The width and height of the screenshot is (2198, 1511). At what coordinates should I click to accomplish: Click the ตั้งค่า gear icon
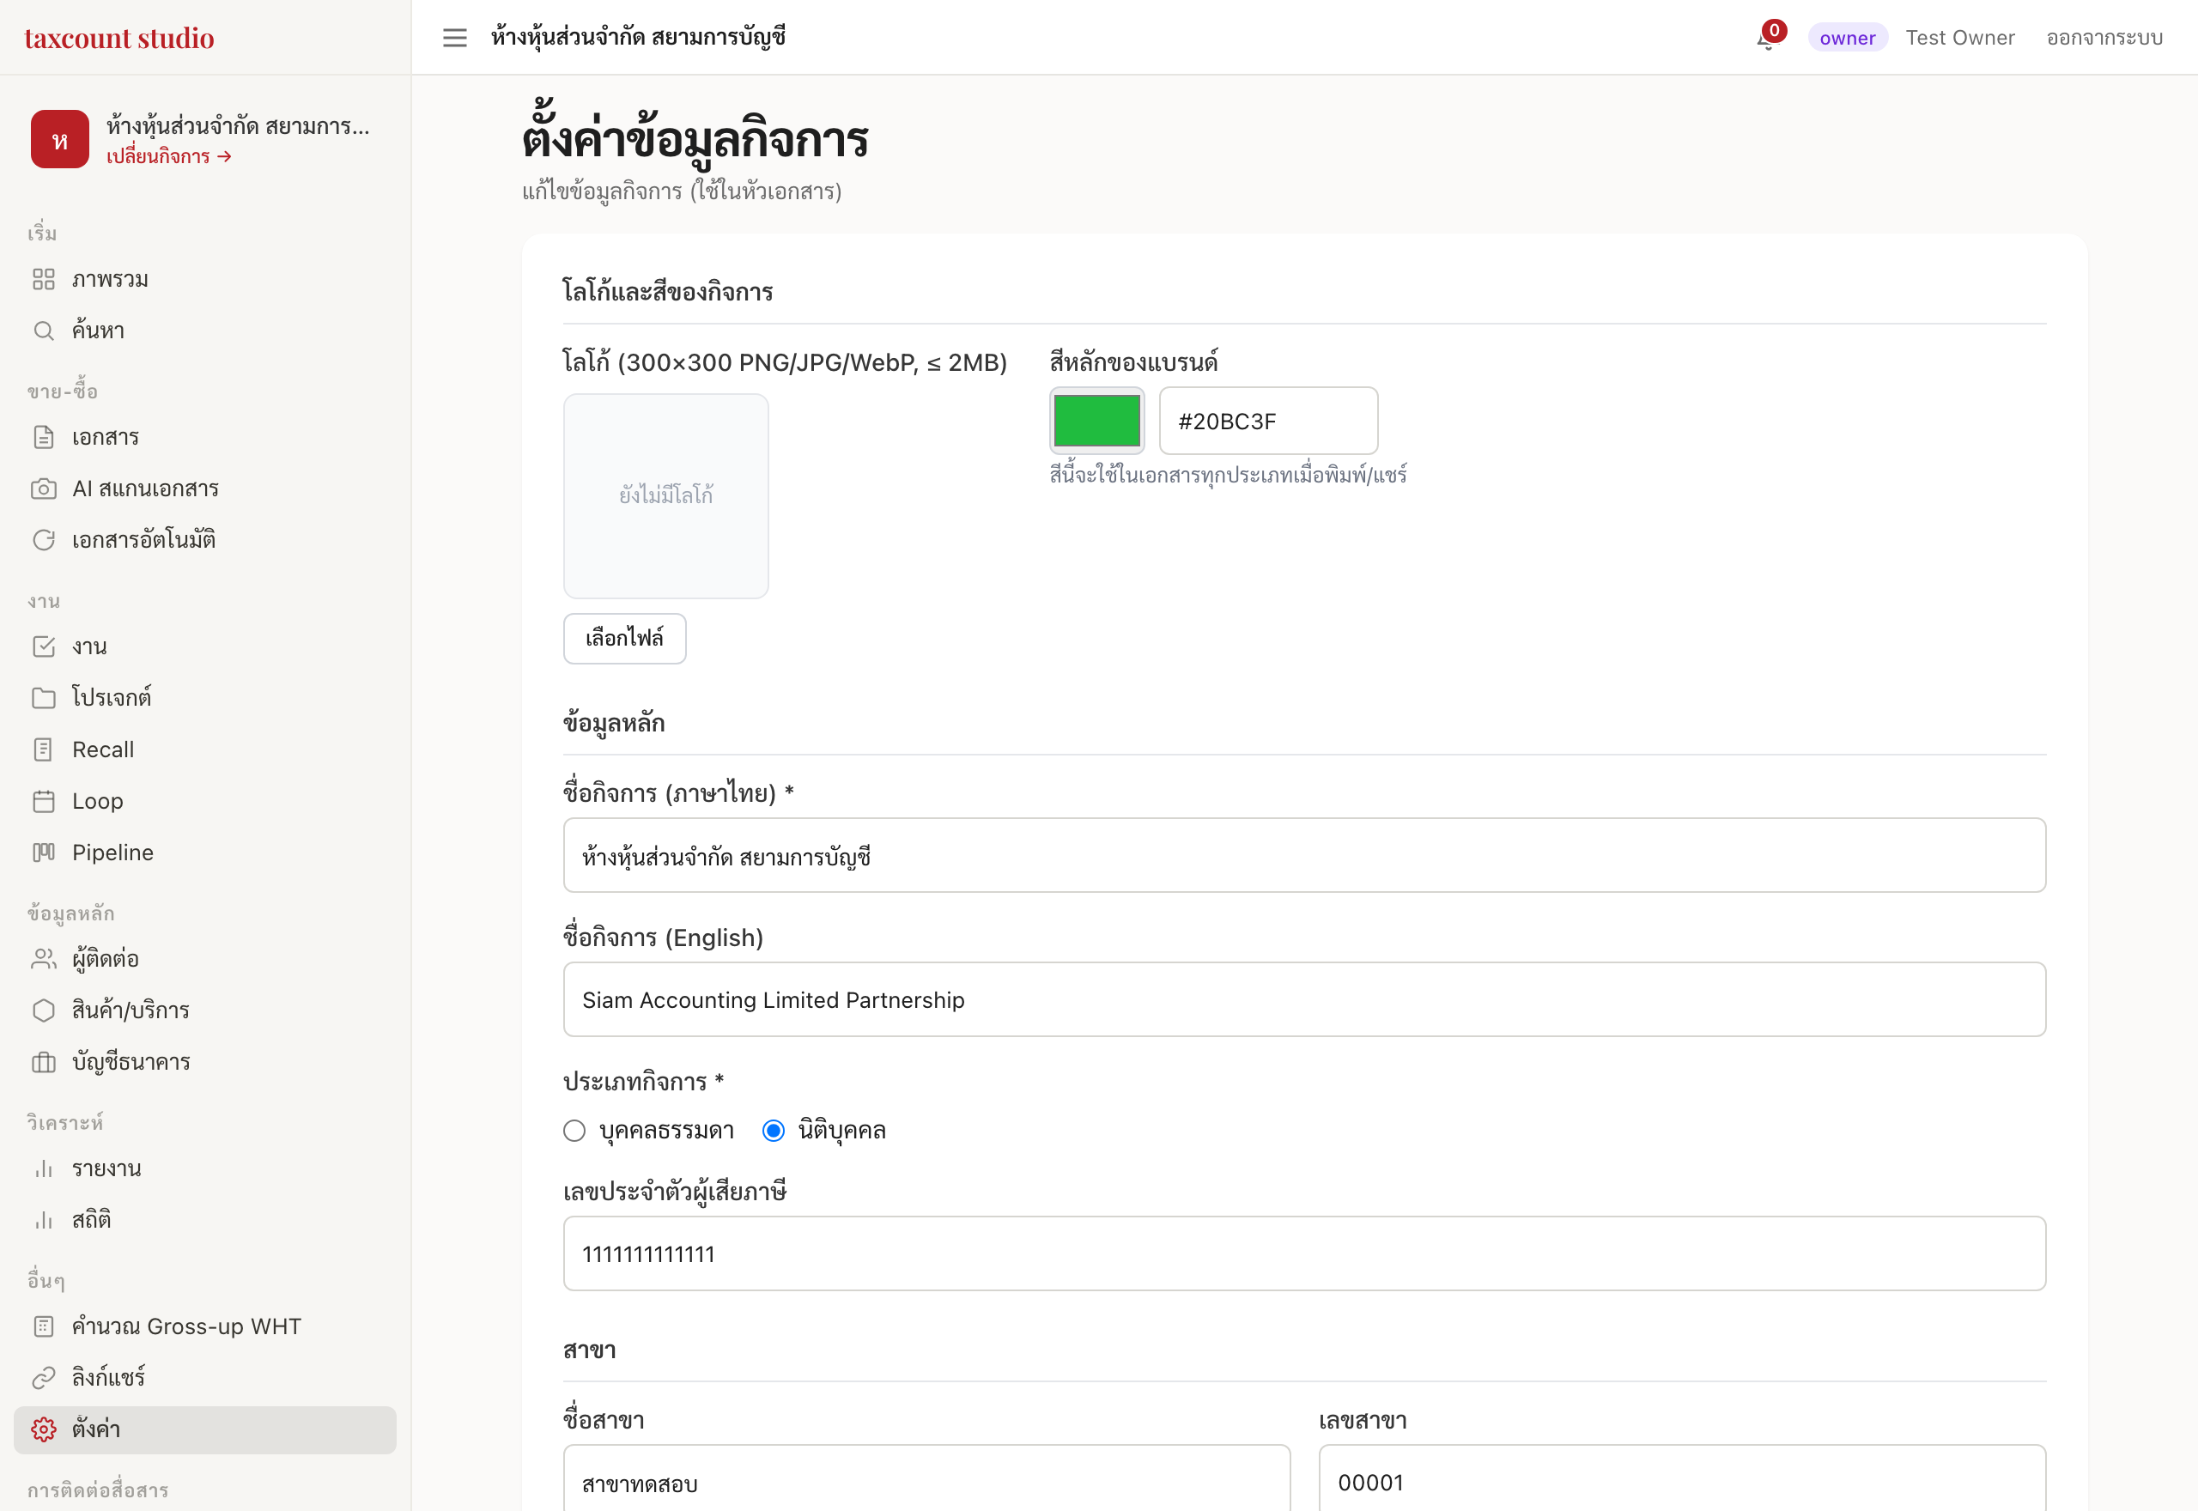(x=44, y=1429)
